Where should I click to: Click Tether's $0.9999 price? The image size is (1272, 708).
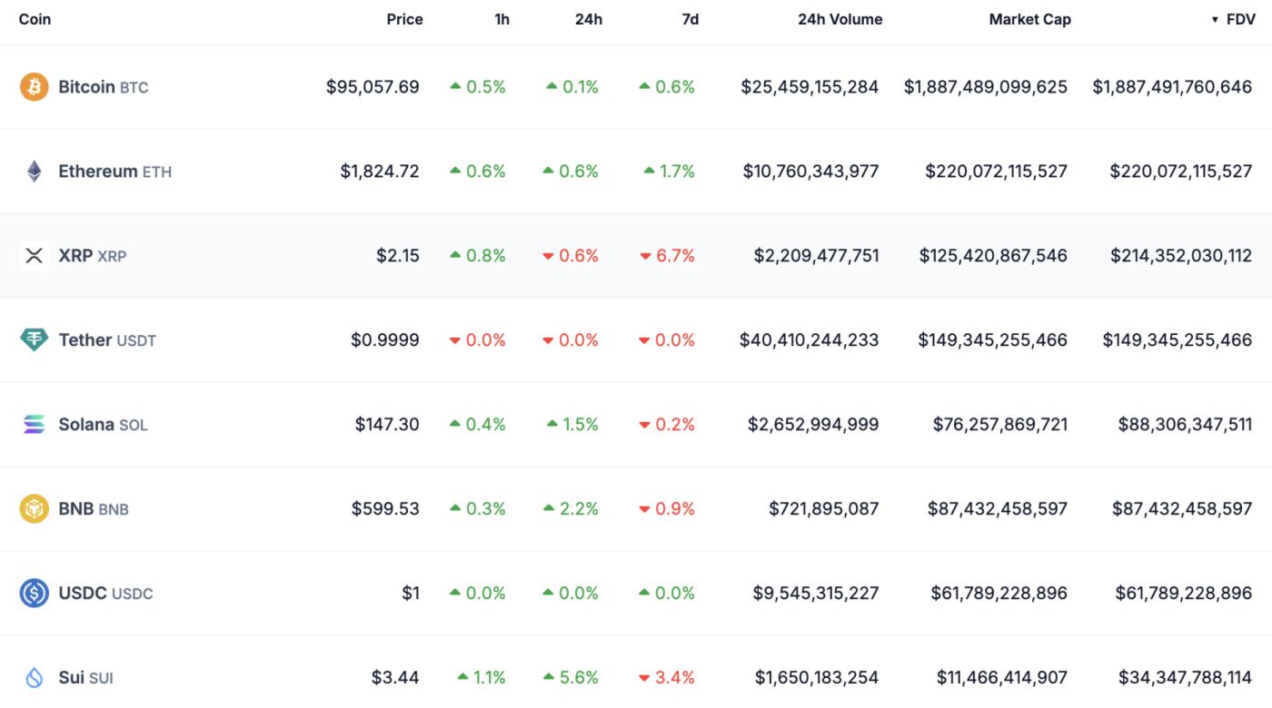[384, 340]
